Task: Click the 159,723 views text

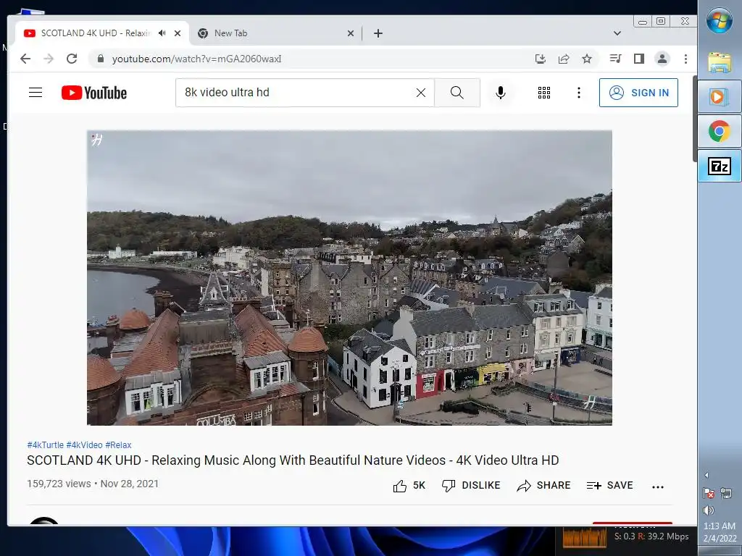Action: 59,484
